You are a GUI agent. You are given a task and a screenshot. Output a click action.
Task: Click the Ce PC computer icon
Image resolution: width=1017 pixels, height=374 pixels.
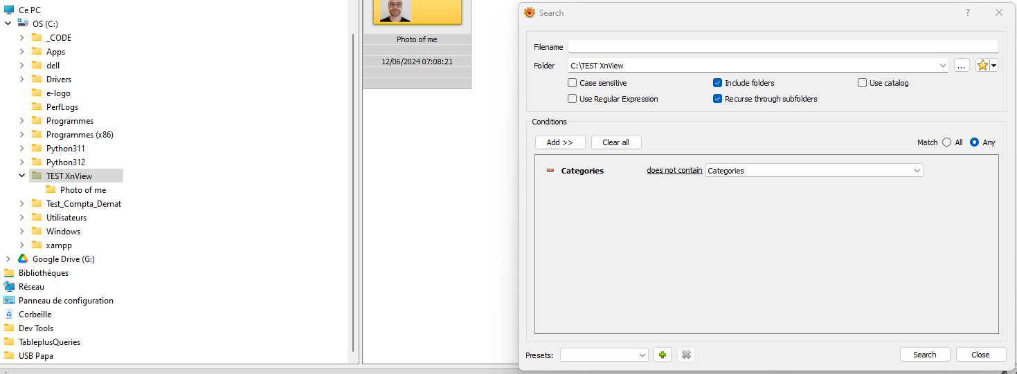(9, 10)
